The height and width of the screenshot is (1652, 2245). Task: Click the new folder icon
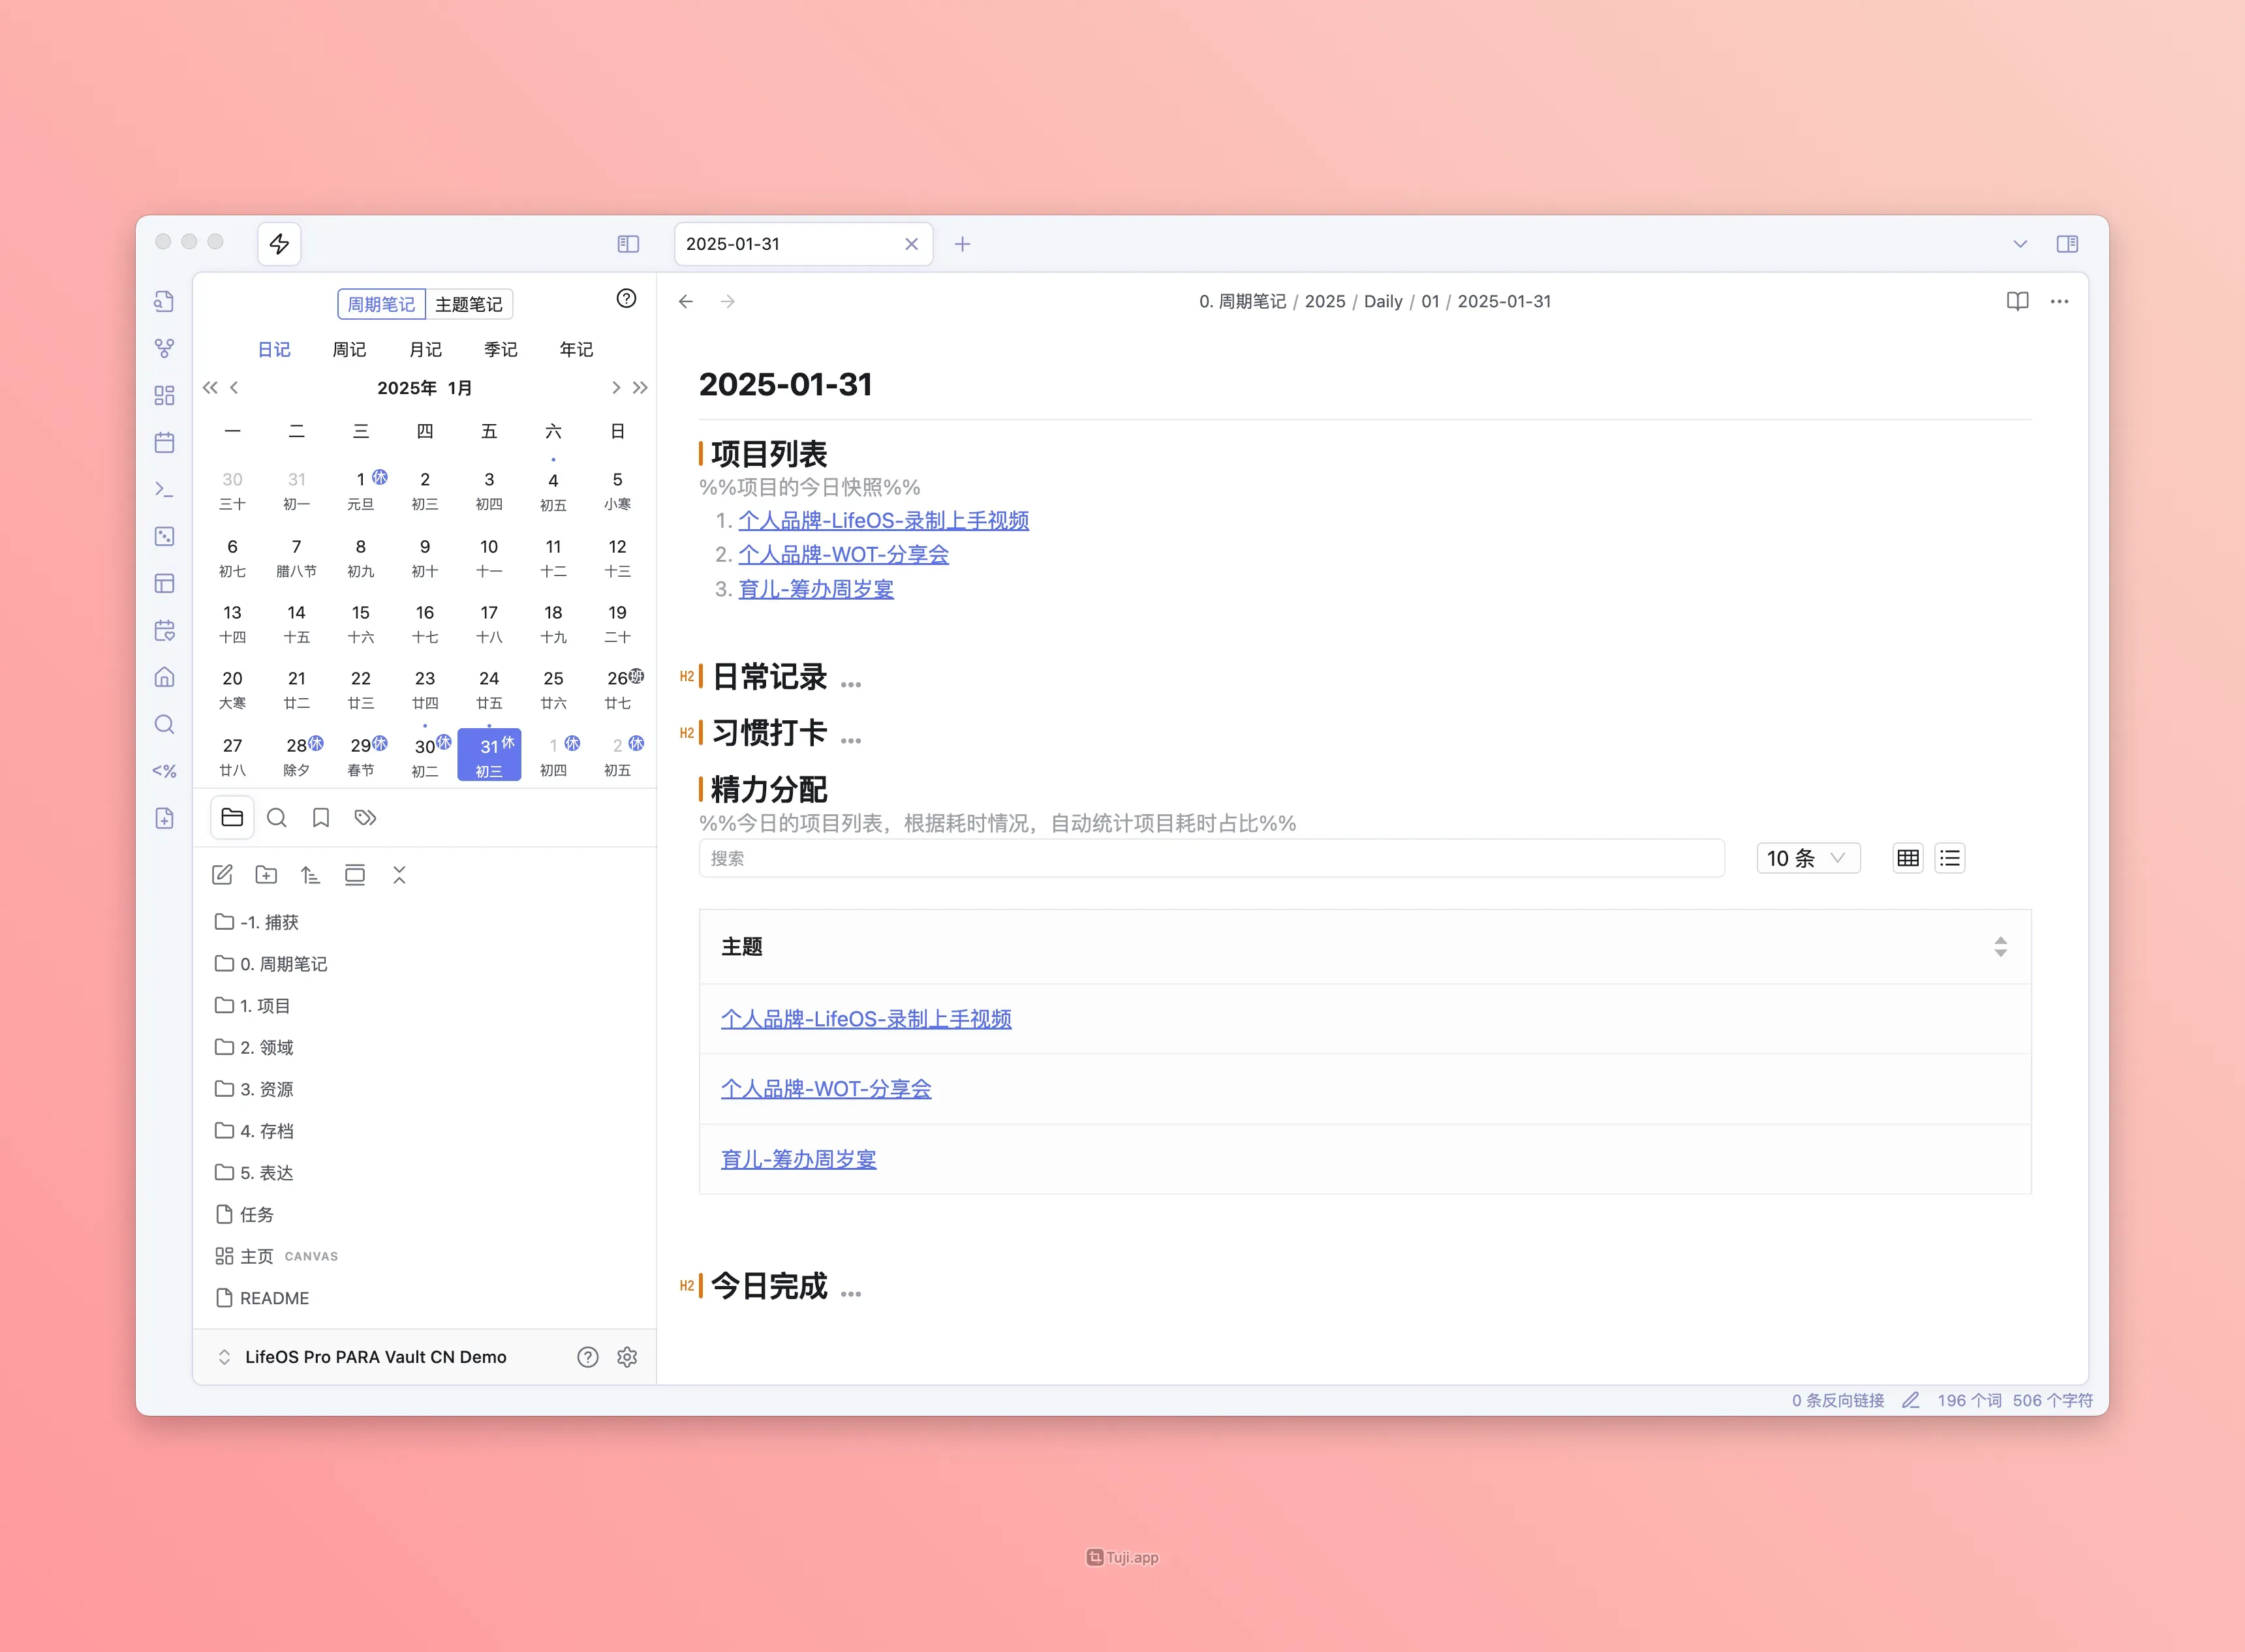click(x=266, y=875)
